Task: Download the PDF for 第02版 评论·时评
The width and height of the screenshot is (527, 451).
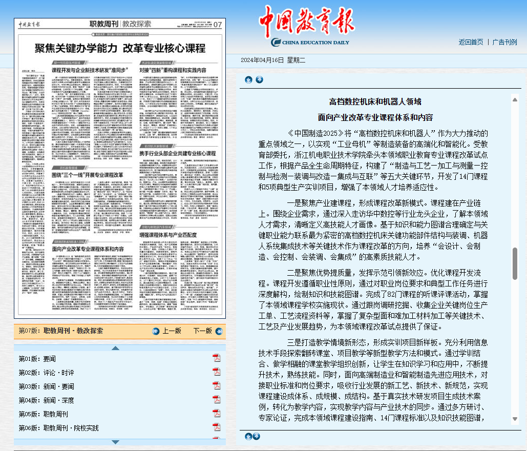Action: [x=216, y=372]
